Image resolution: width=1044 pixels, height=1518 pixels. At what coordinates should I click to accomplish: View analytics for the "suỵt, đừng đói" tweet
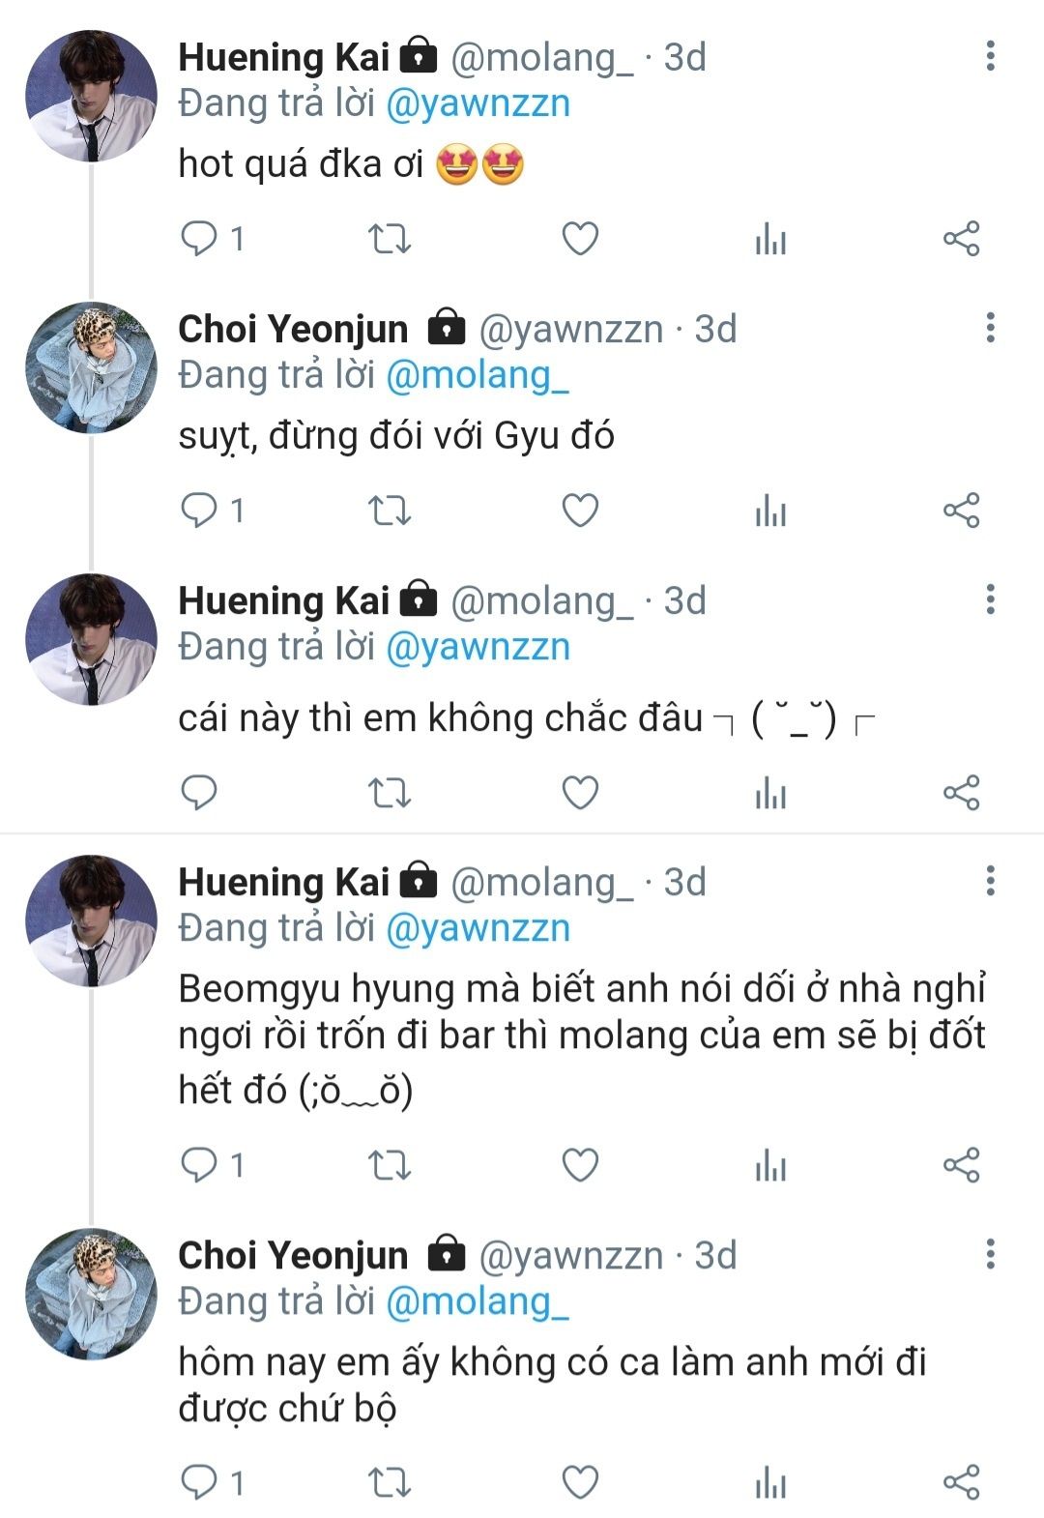point(770,510)
